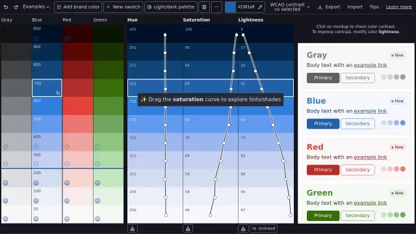This screenshot has height=234, width=416.
Task: Toggle the New badge on Blue card
Action: pyautogui.click(x=397, y=101)
